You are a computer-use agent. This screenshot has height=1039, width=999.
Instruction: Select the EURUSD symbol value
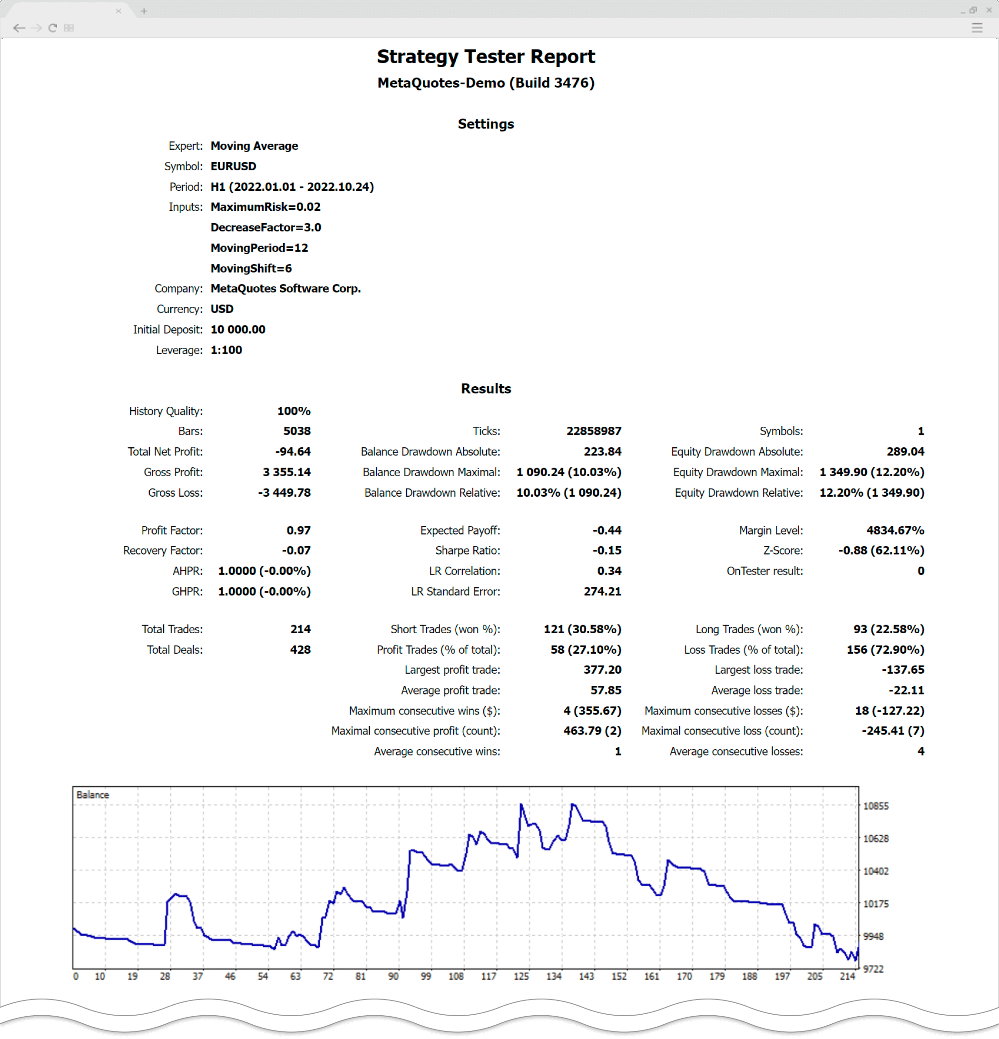pyautogui.click(x=233, y=166)
